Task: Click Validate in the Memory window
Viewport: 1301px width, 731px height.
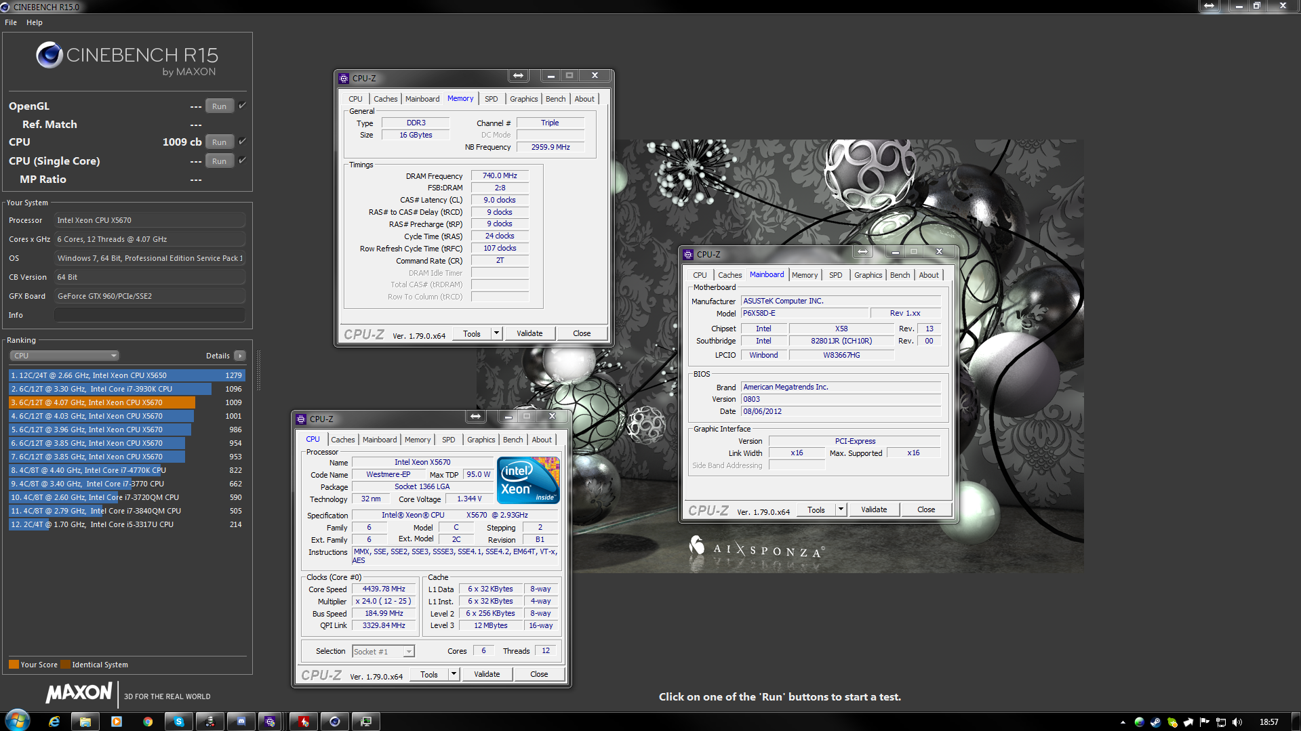Action: tap(529, 333)
